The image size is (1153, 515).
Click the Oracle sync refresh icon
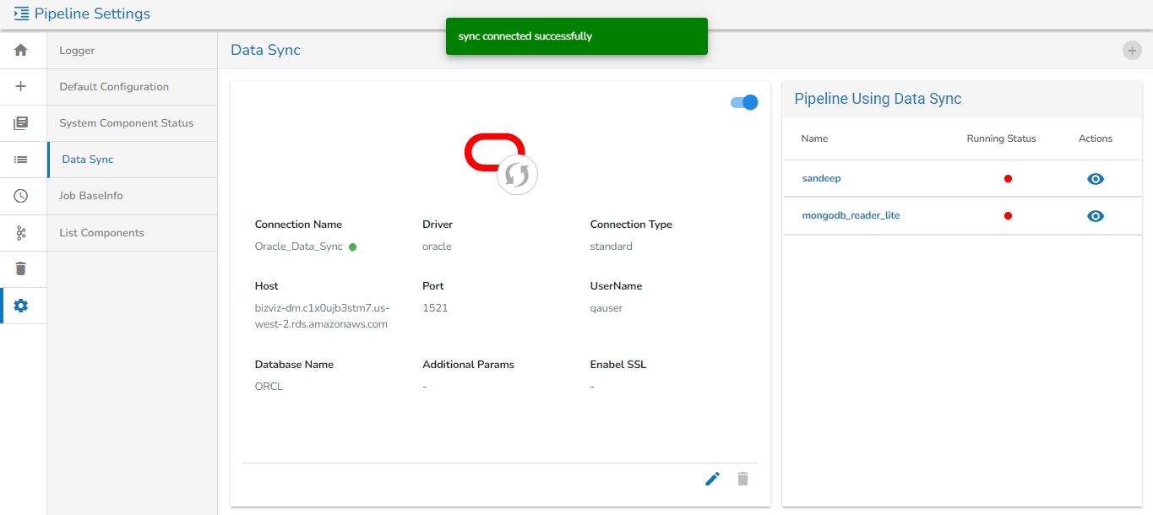[x=517, y=175]
